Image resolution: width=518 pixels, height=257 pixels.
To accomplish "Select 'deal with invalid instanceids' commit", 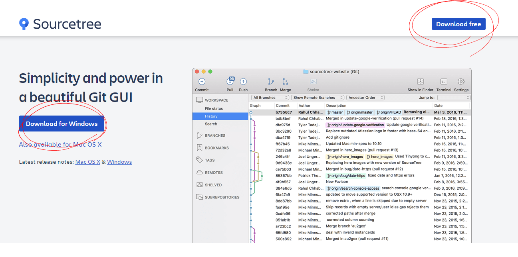I will 360,233.
